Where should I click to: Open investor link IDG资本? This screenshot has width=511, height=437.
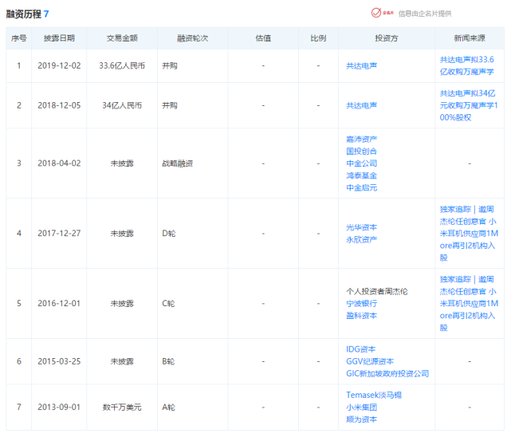[361, 349]
